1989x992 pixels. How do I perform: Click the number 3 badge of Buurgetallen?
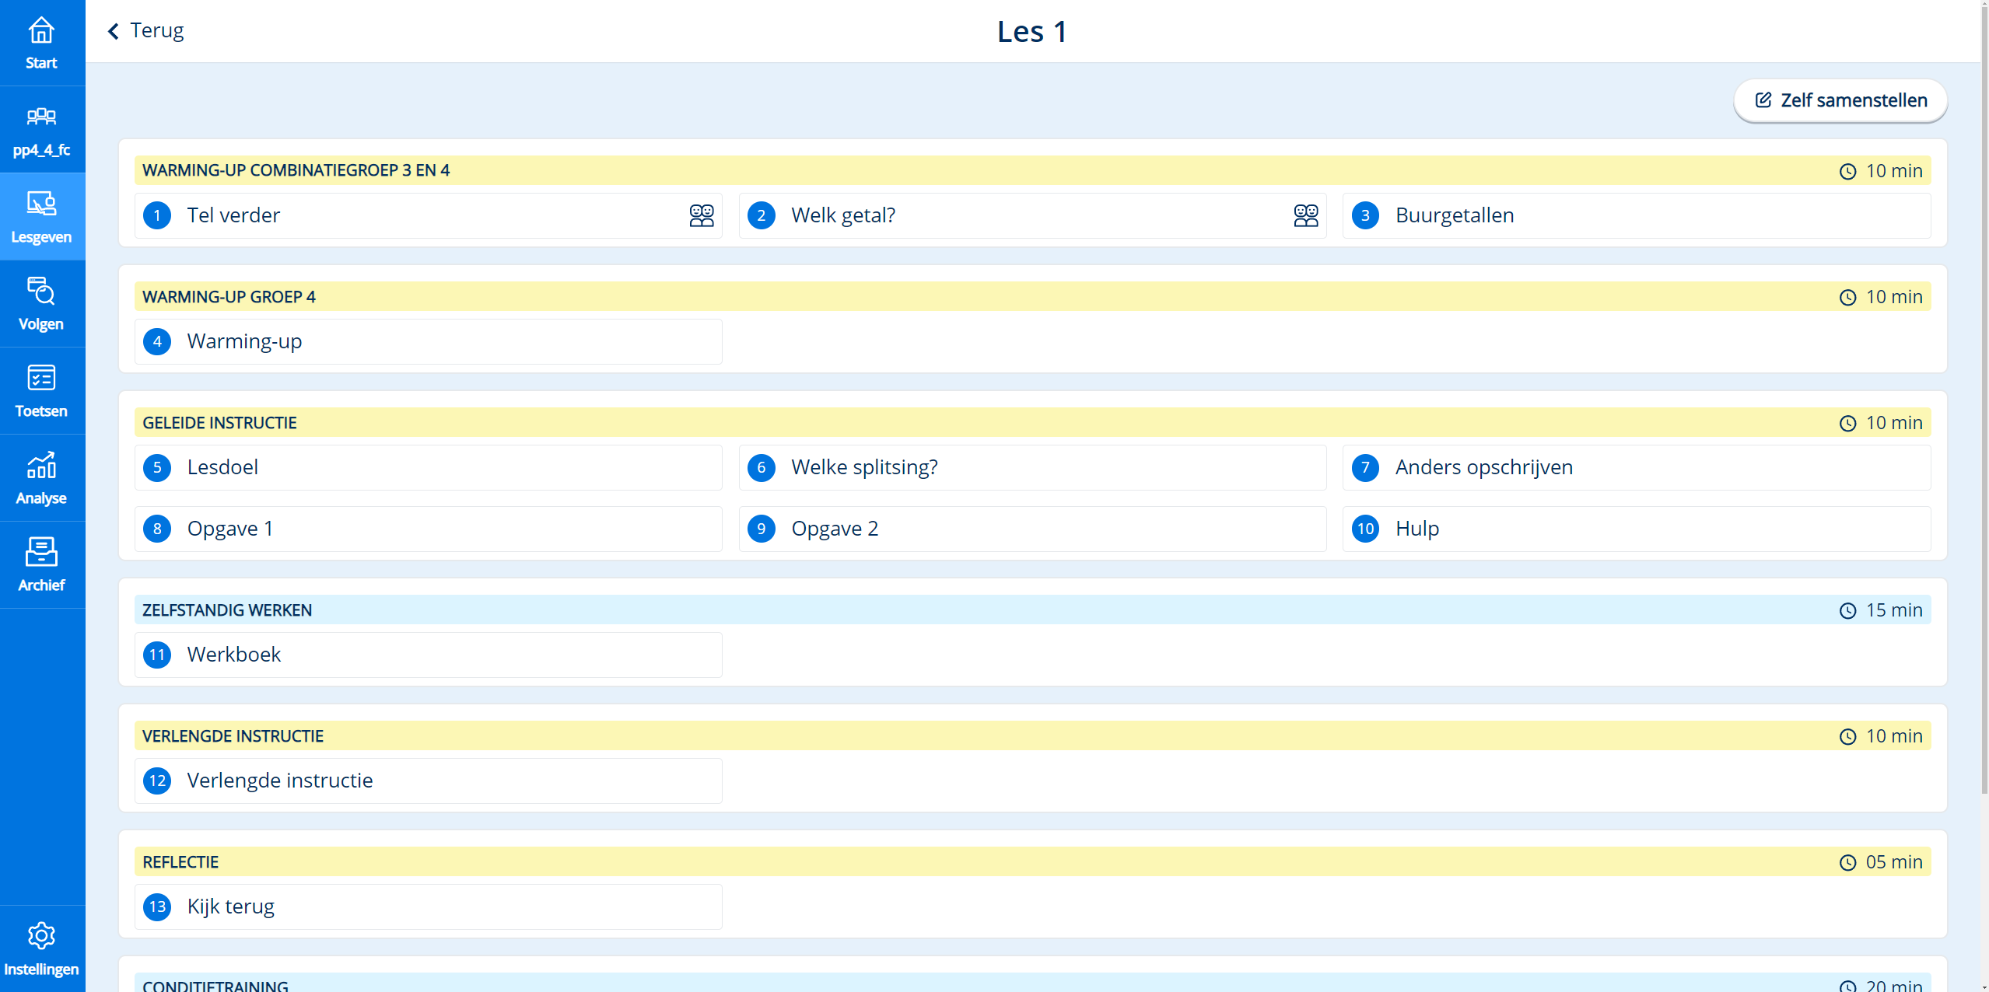tap(1365, 215)
